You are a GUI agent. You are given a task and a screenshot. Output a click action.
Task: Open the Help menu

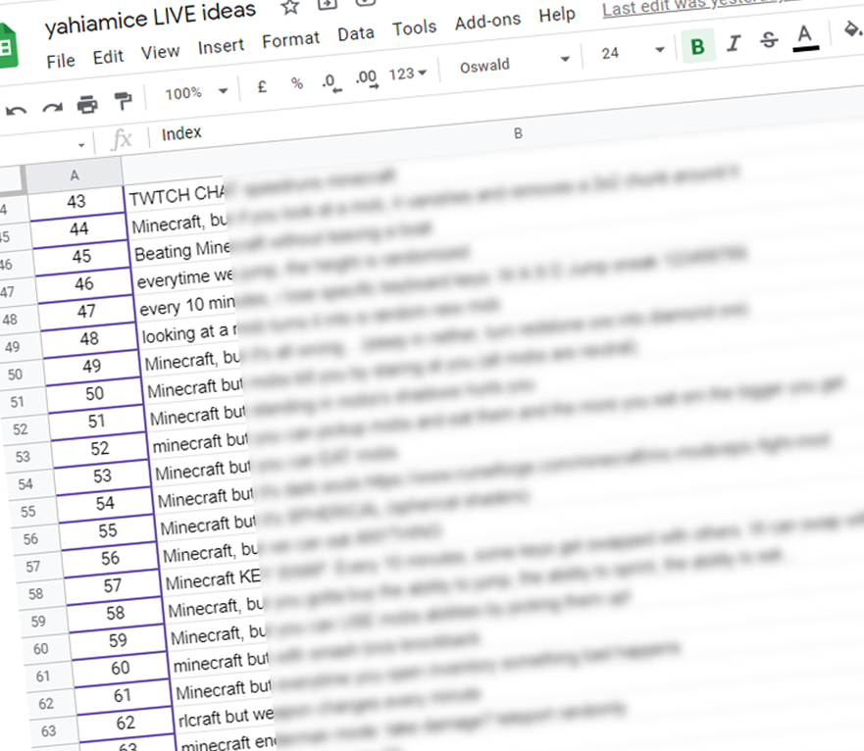tap(557, 15)
